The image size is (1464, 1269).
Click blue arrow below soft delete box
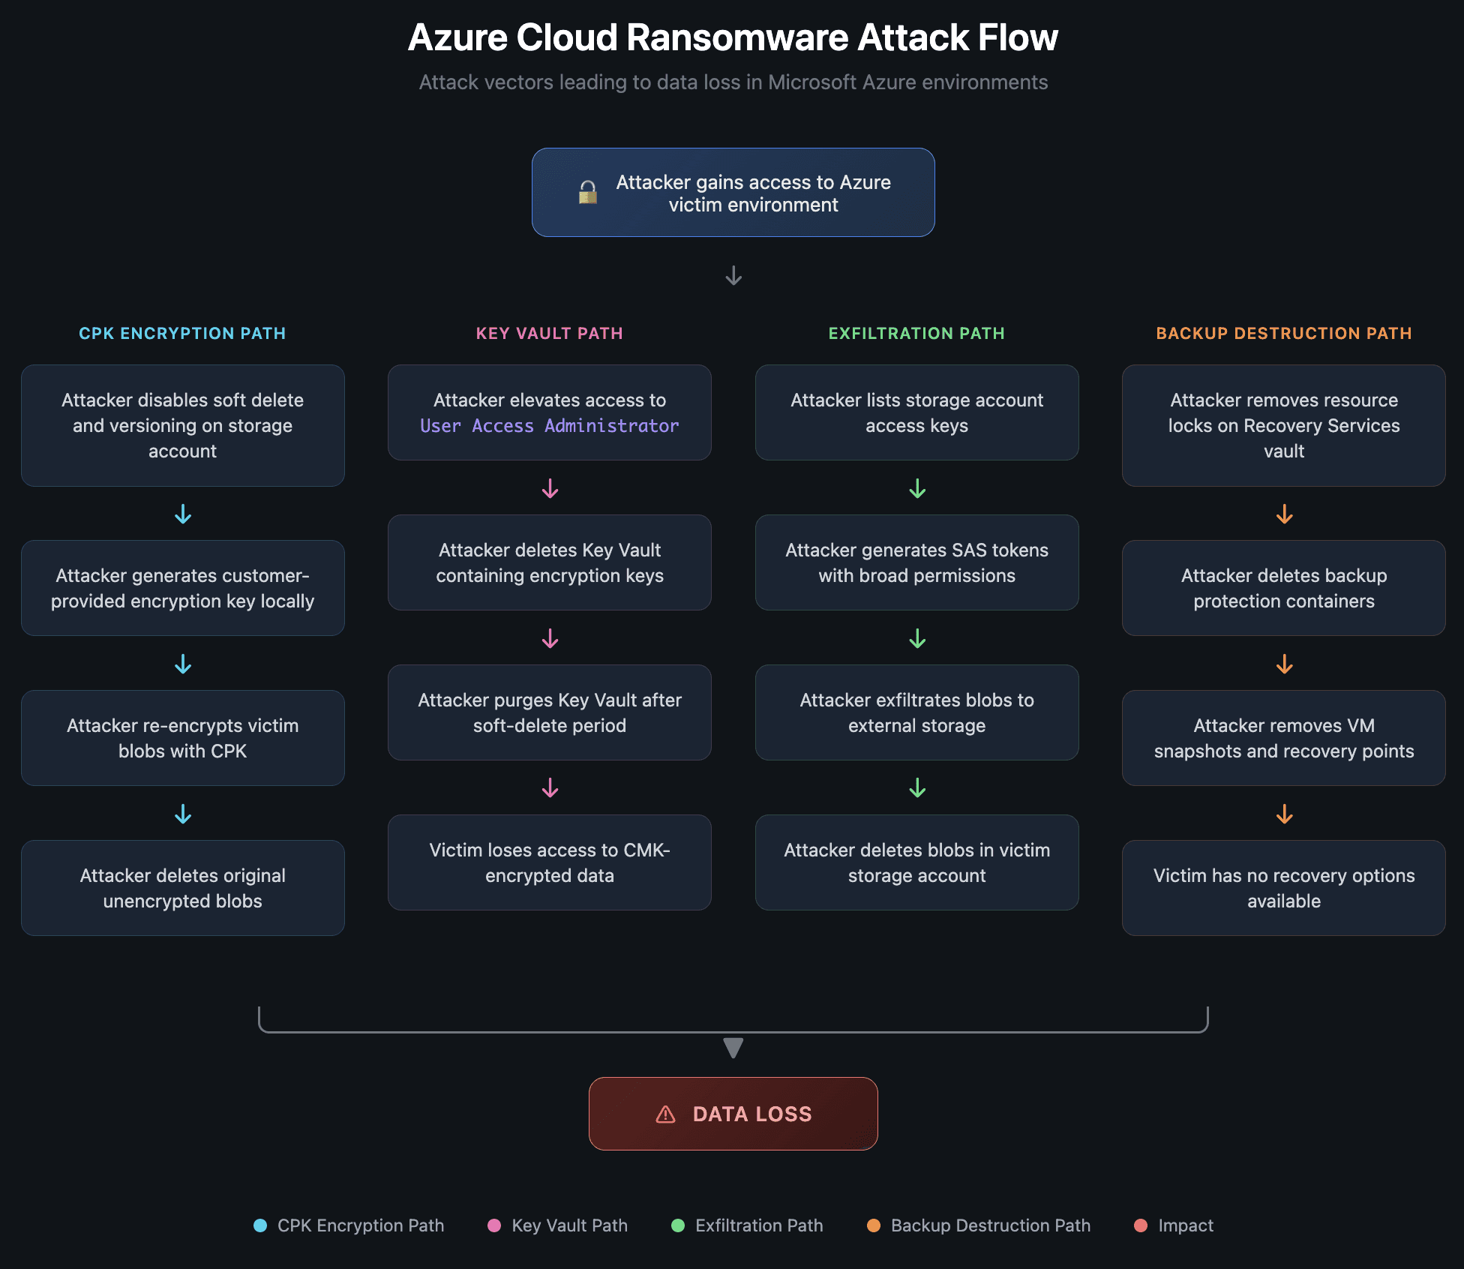pyautogui.click(x=183, y=514)
